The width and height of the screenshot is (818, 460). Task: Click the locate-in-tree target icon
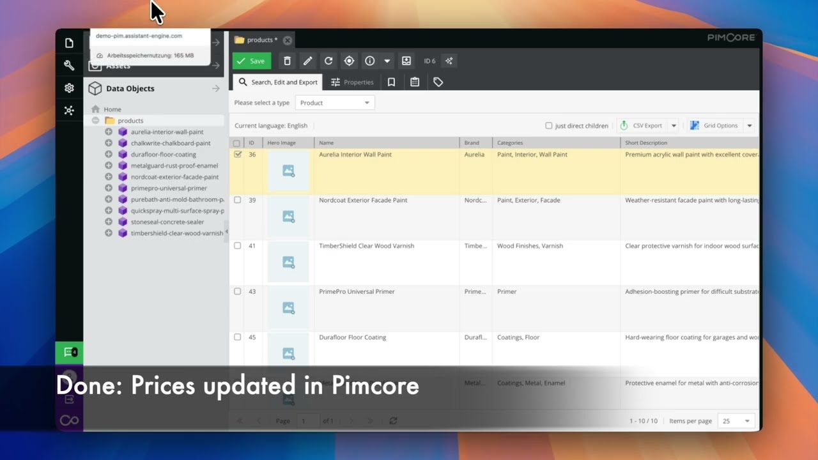(x=349, y=61)
